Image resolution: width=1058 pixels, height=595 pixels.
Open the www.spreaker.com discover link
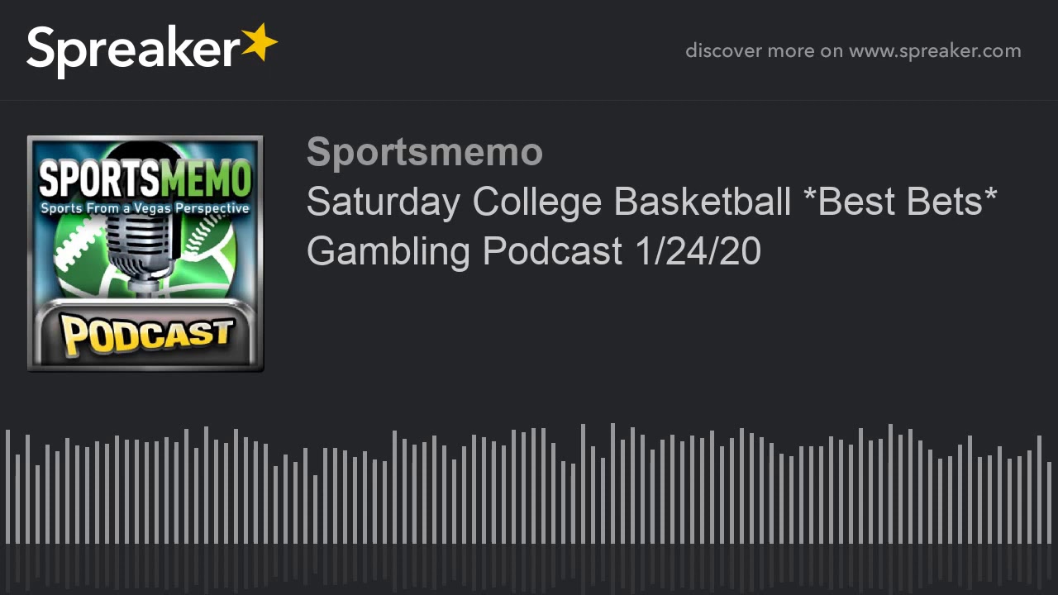[935, 50]
